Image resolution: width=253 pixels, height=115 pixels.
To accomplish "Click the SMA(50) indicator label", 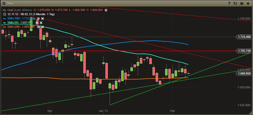I will pyautogui.click(x=13, y=23).
